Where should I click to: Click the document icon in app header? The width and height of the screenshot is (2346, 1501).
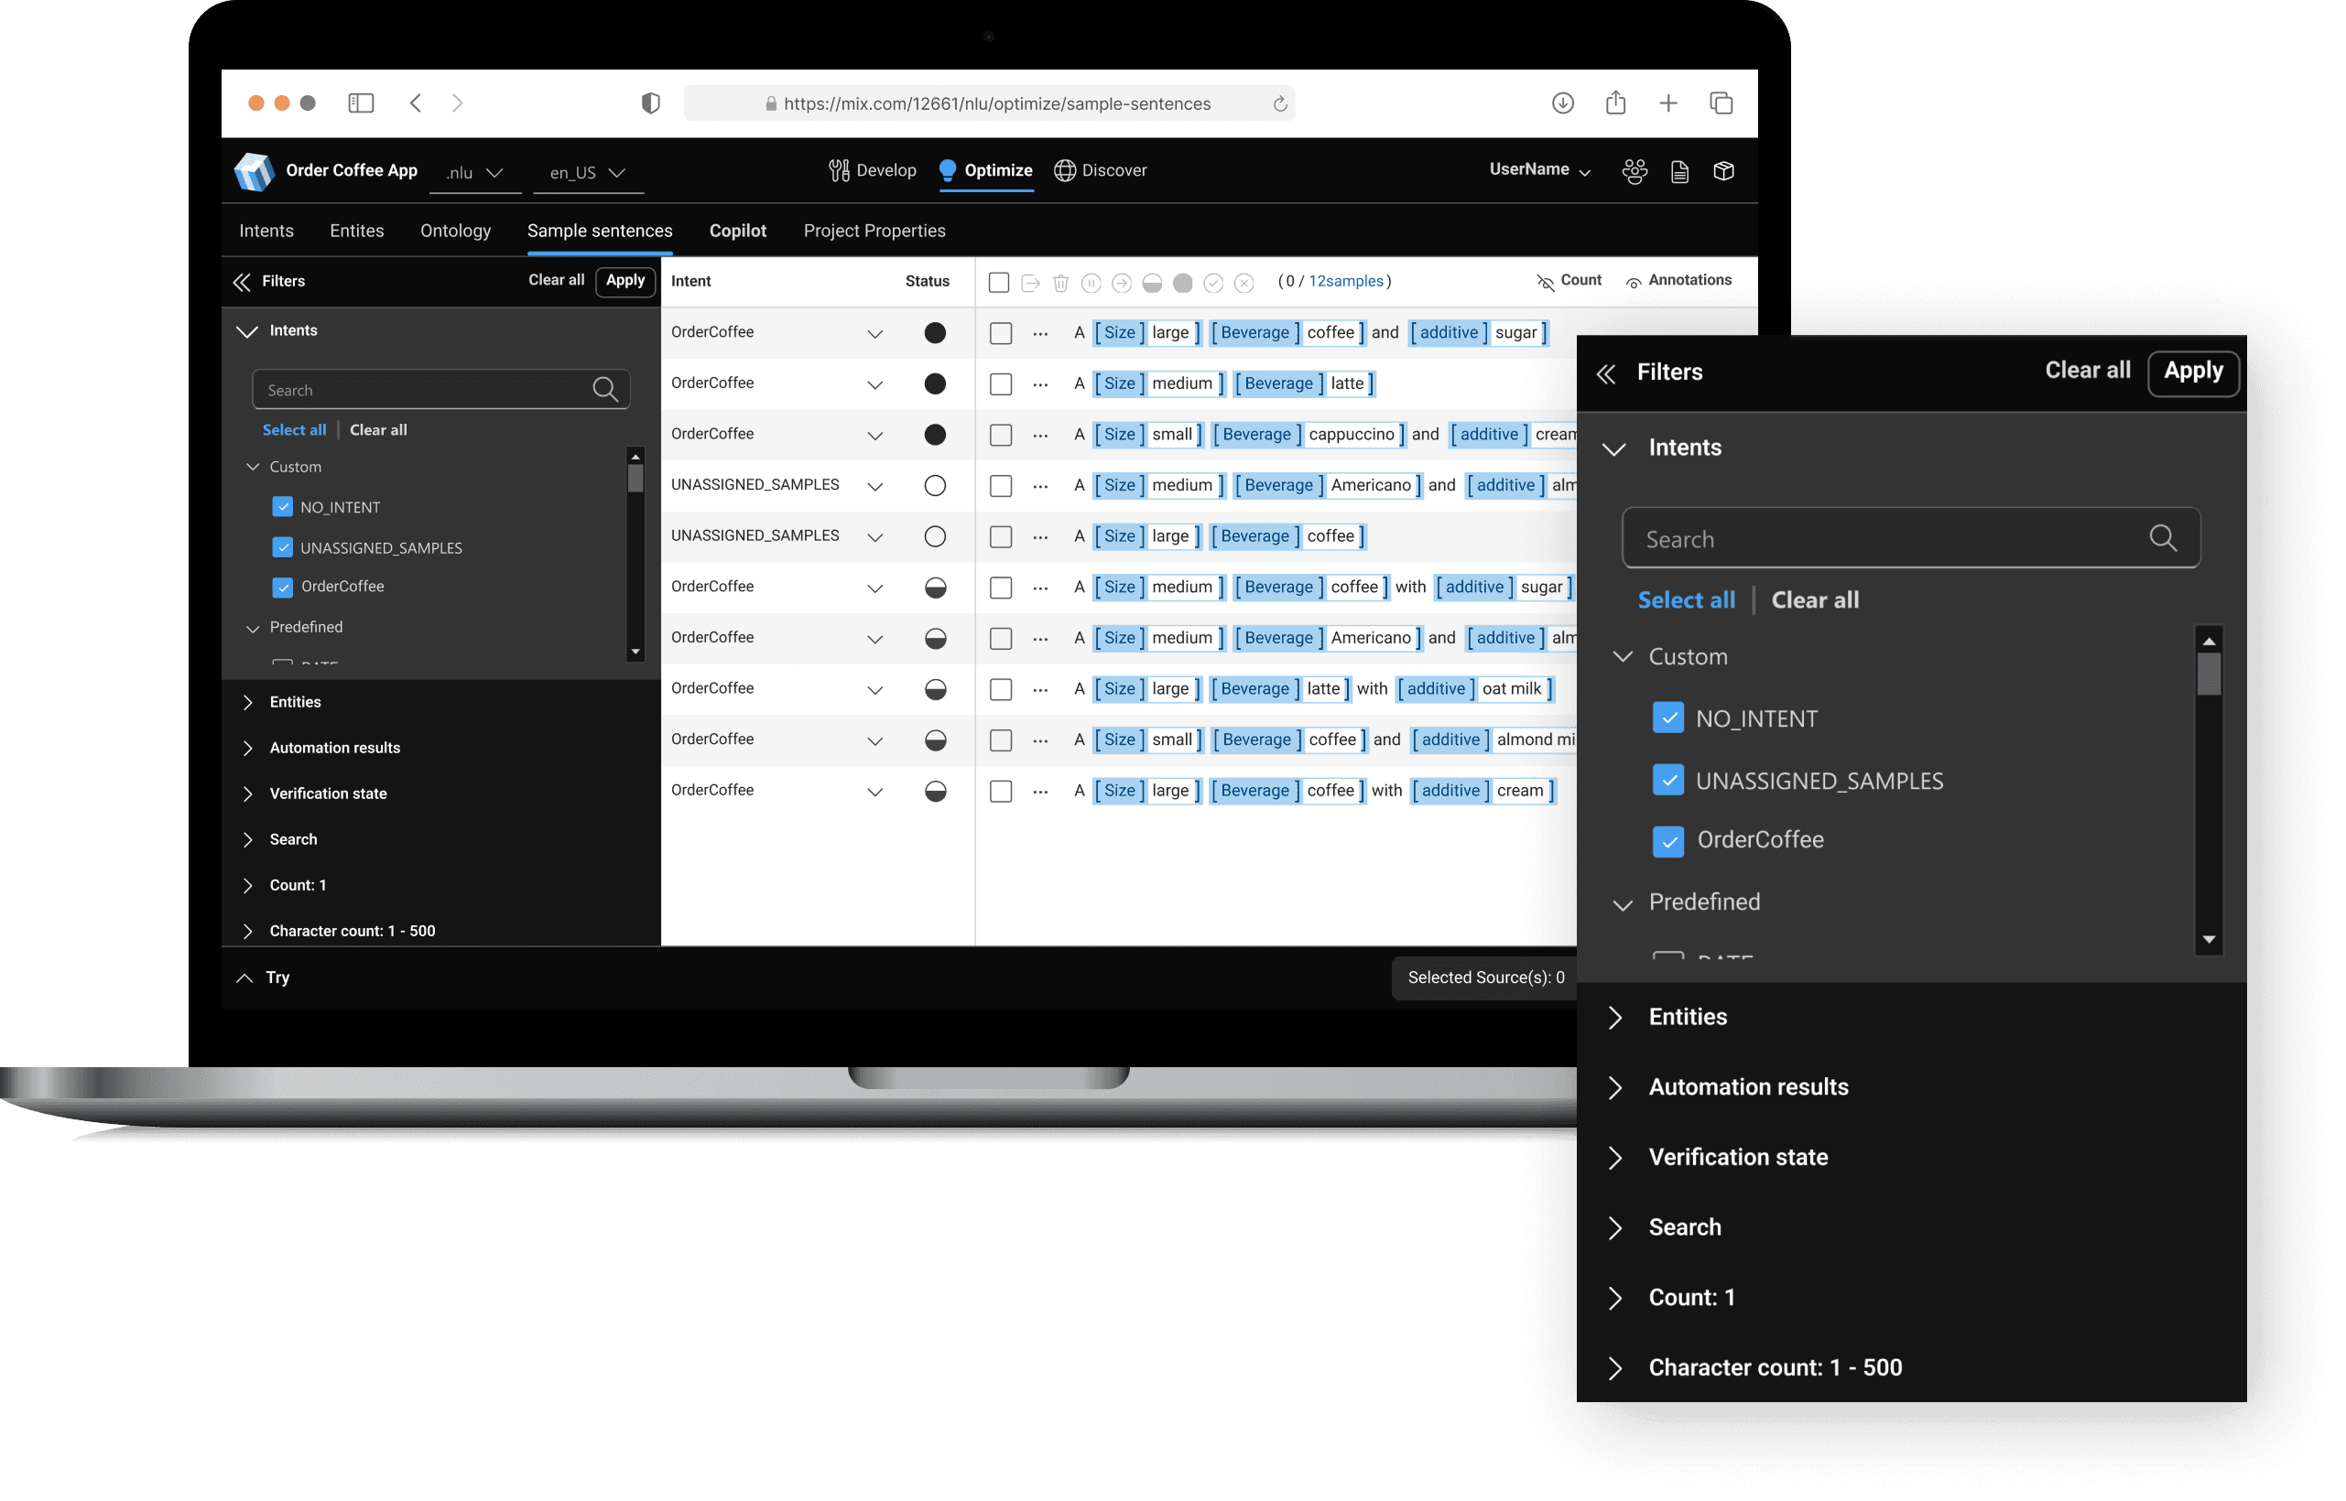coord(1679,171)
